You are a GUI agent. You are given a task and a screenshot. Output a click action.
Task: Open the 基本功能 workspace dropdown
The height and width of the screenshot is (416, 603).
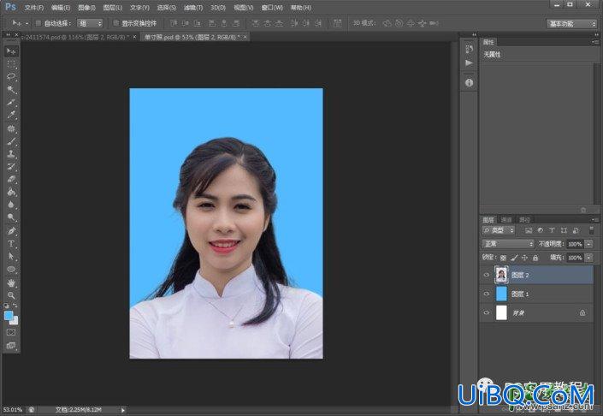point(571,23)
